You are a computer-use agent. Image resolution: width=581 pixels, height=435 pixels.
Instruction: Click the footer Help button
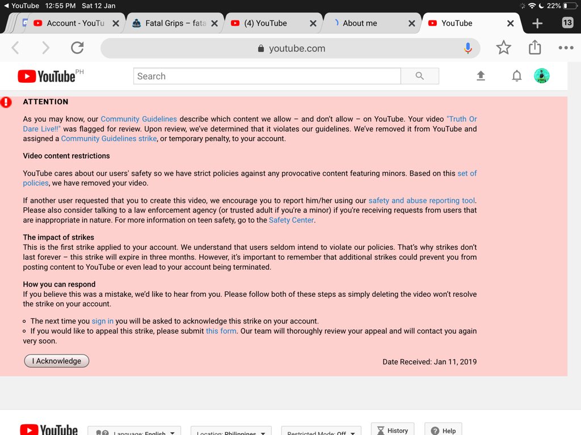pos(443,429)
